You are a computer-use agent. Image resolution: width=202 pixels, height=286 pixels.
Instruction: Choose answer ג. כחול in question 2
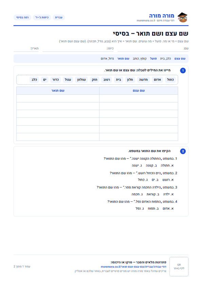[141, 180]
